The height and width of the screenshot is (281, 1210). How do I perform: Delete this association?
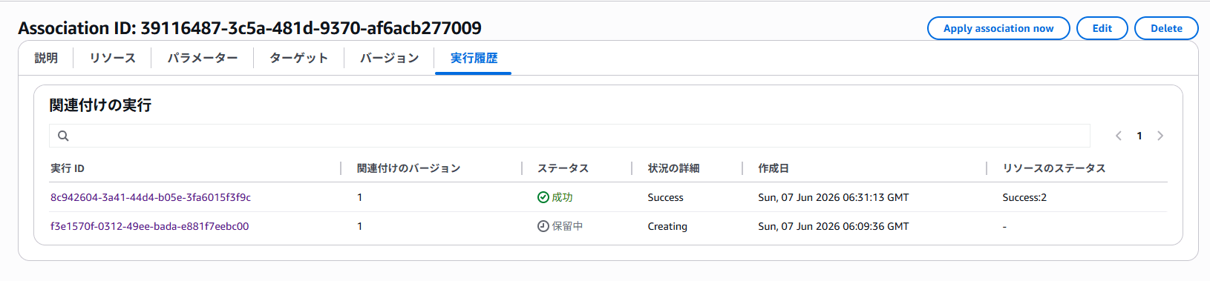point(1166,28)
